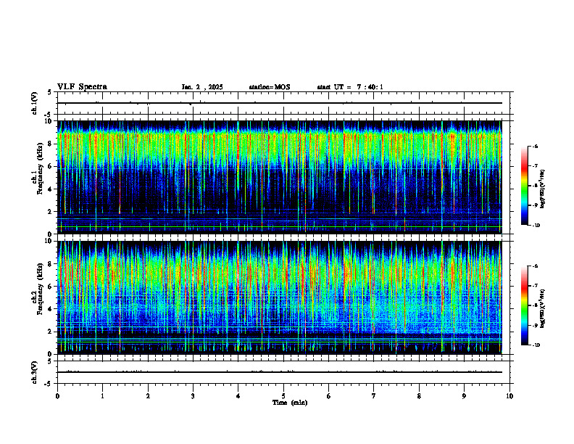Click the ch.1 spectrogram color scale bar
Viewport: 574px width, 444px height.
click(x=524, y=186)
